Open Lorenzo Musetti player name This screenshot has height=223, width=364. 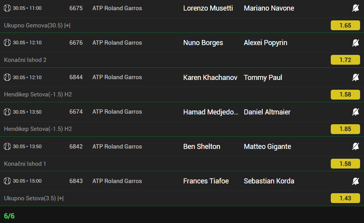[208, 8]
